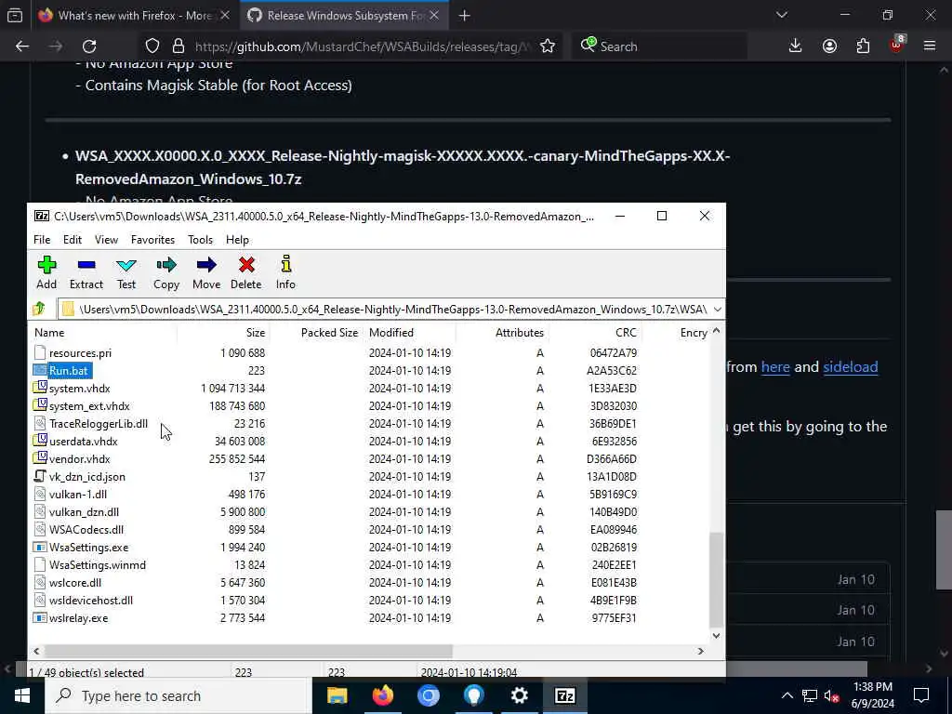952x714 pixels.
Task: Sort by the Packed Size column header
Action: pyautogui.click(x=317, y=333)
